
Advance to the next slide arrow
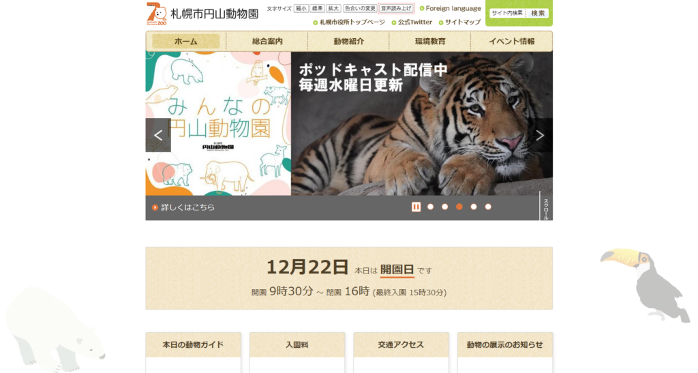pos(540,135)
